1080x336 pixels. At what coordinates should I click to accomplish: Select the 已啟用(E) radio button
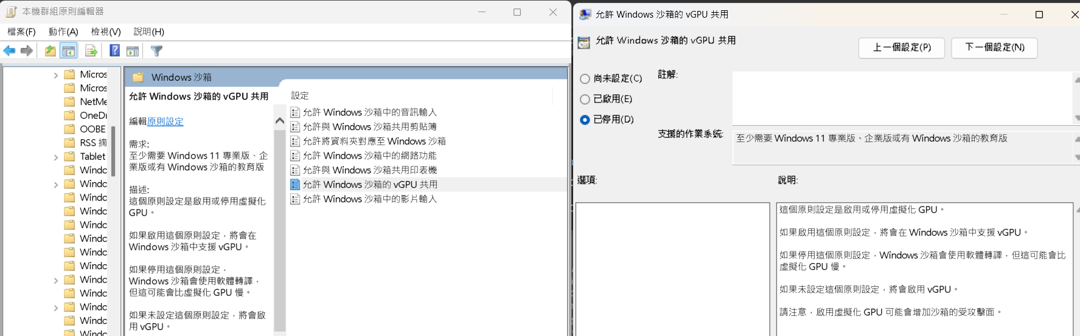585,99
